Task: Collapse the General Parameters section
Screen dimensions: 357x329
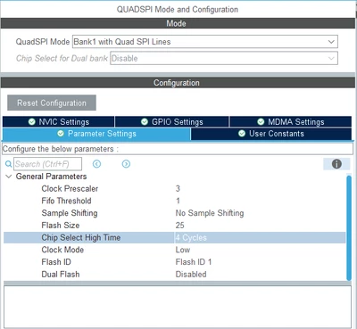Action: pos(9,177)
